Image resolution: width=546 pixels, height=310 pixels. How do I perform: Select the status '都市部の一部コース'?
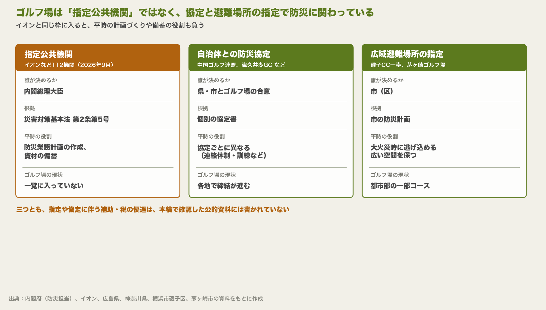point(400,186)
